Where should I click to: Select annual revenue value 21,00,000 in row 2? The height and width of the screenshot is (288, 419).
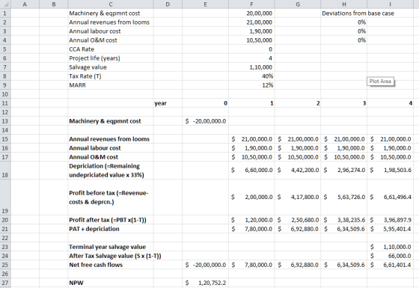pos(251,22)
